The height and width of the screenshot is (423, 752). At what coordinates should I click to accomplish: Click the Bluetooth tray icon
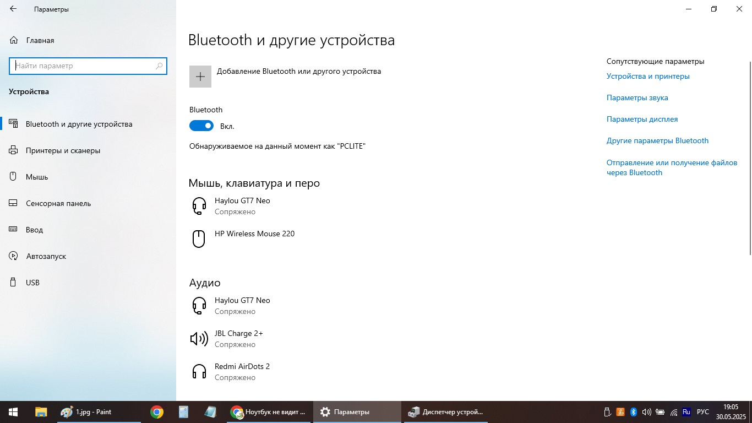click(634, 412)
